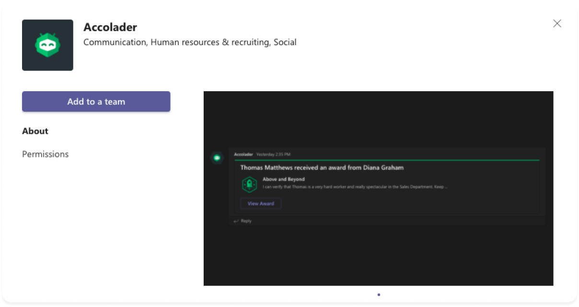Click the Above and Beyond award title

[283, 179]
